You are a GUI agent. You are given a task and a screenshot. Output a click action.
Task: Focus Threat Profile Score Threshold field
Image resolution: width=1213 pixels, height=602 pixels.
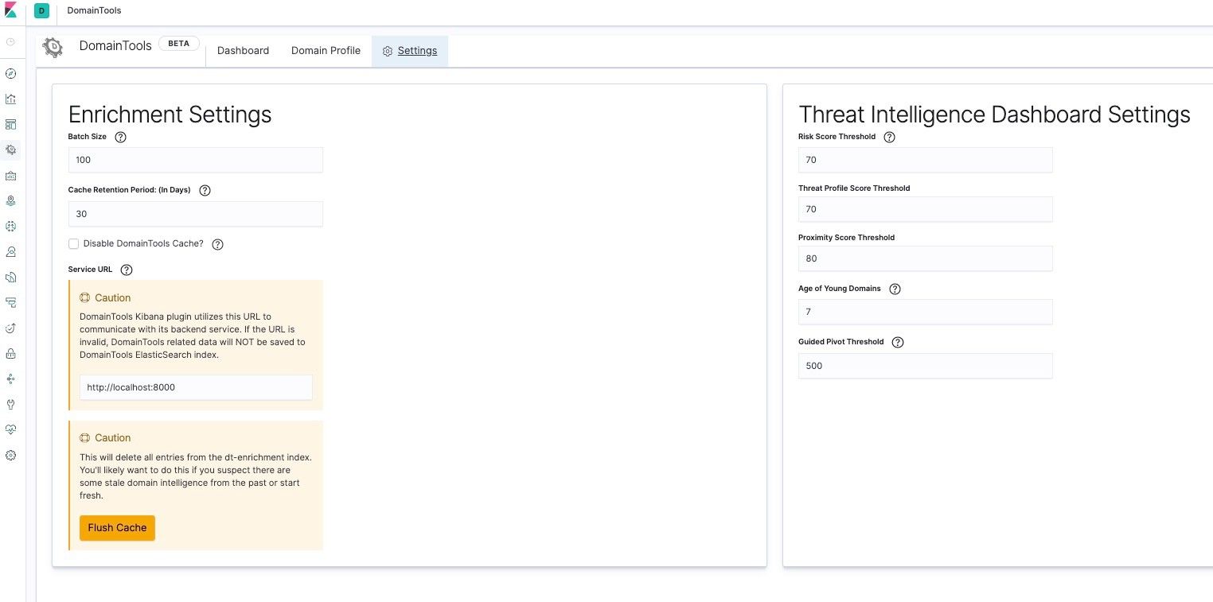(925, 209)
